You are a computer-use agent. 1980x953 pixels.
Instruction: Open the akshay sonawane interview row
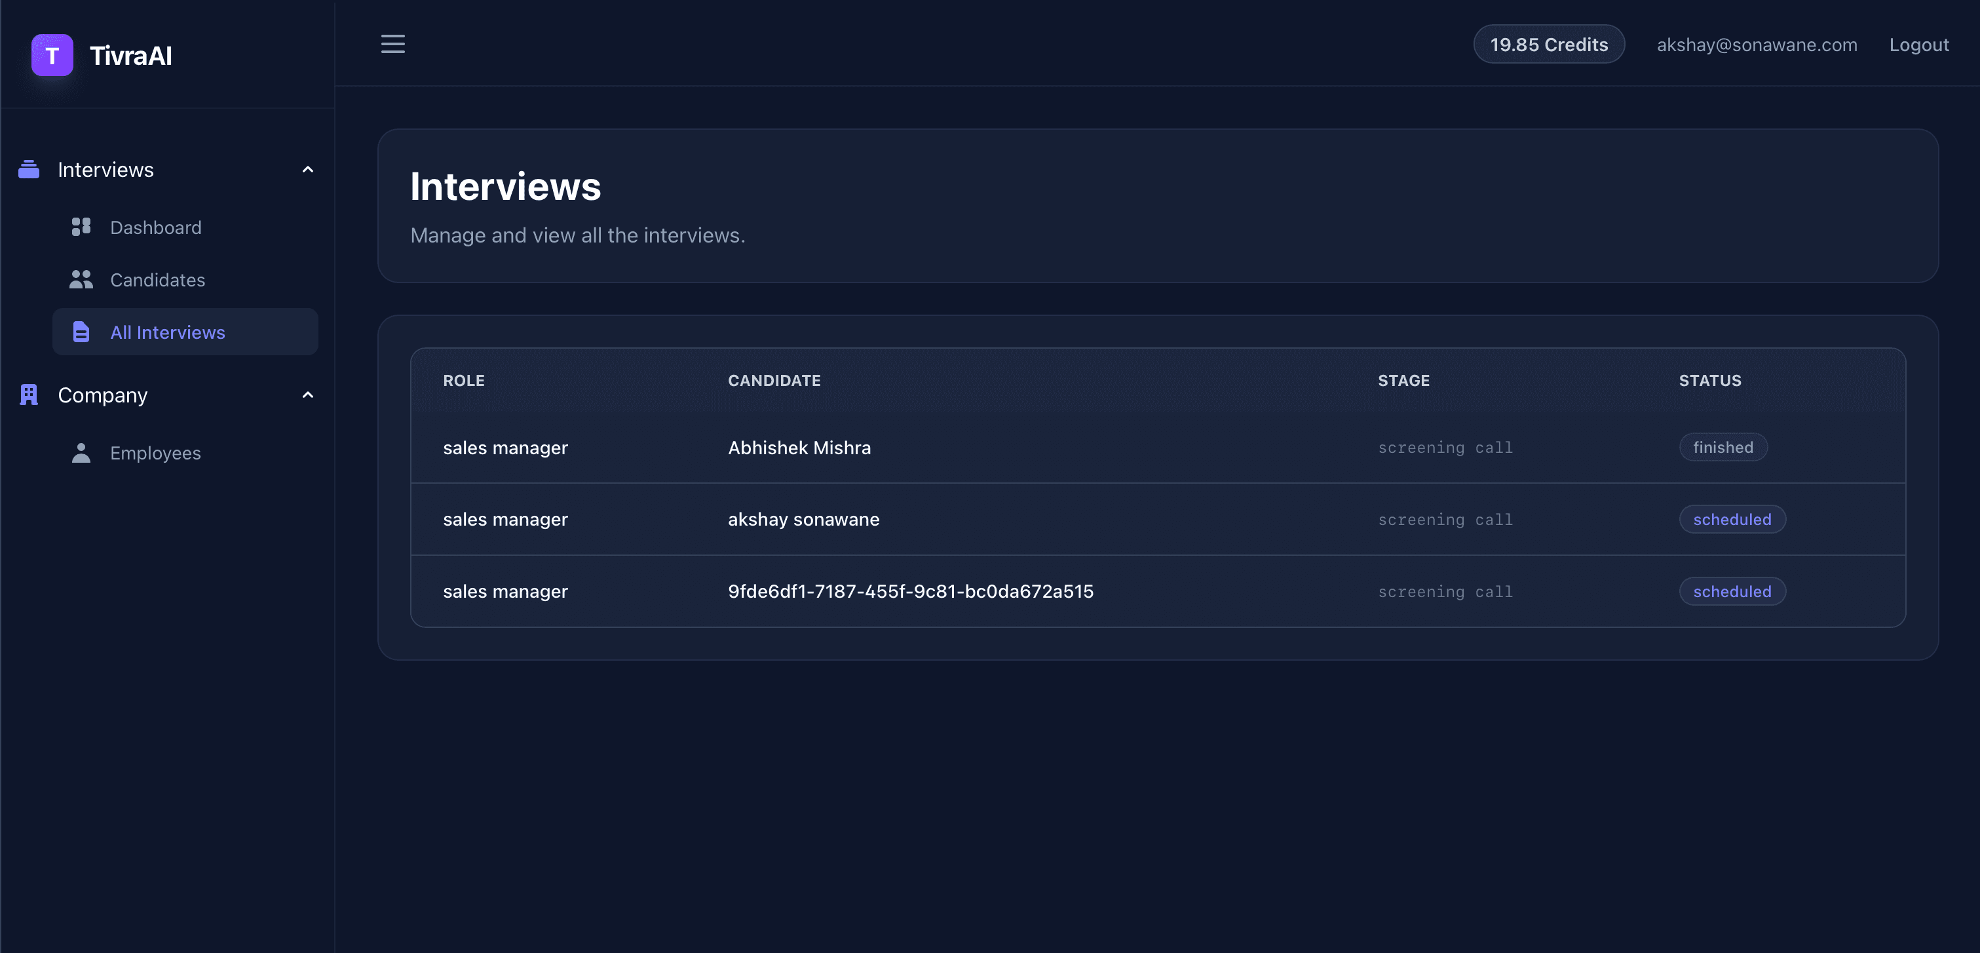pyautogui.click(x=1158, y=519)
